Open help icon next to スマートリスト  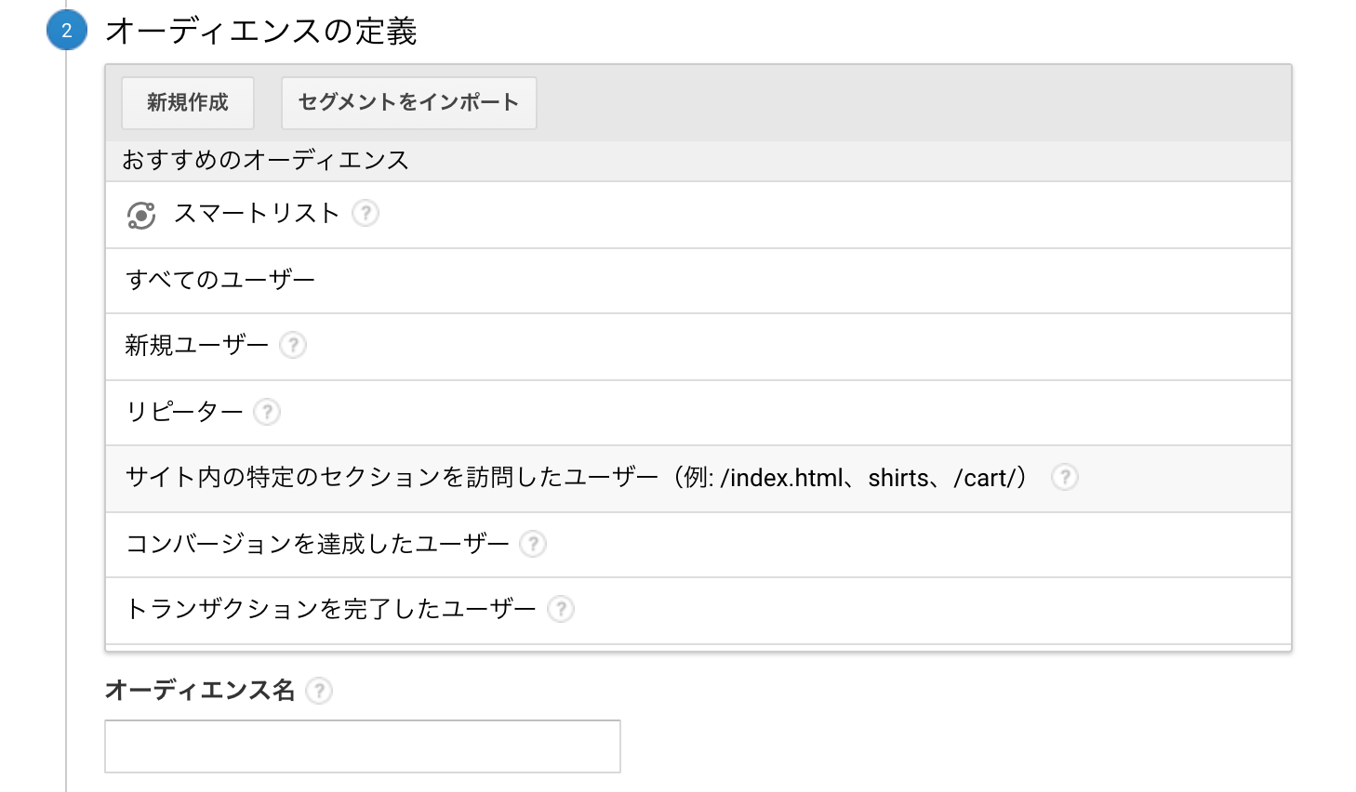point(366,213)
